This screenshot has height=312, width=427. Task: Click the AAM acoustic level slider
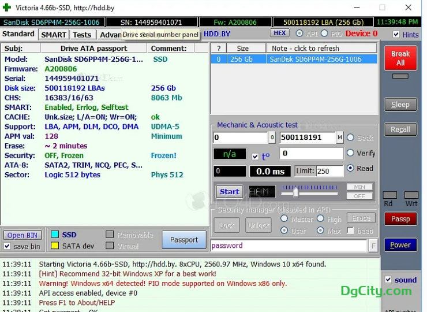296,192
